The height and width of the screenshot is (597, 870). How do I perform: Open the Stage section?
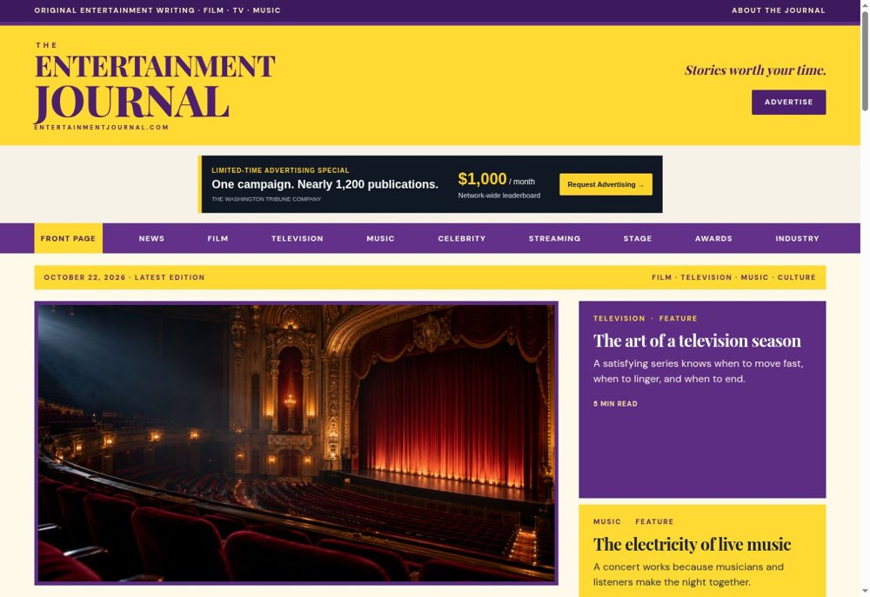click(638, 238)
